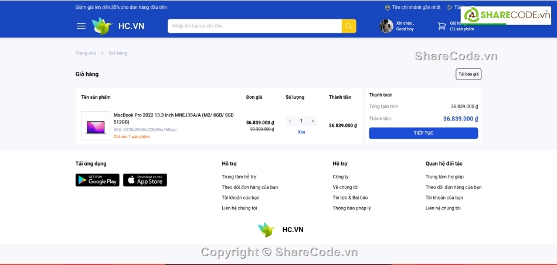Click the HC.VN hummingbird logo in header

101,26
